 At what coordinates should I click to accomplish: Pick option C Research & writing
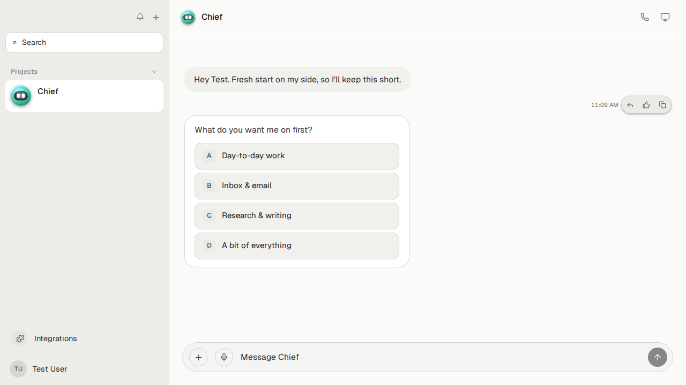coord(297,216)
